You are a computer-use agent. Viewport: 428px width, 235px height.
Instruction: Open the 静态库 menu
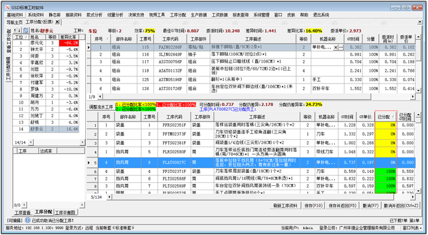55,15
